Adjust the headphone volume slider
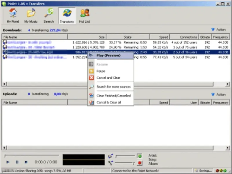Viewport: 232px width, 174px height. (x=125, y=156)
